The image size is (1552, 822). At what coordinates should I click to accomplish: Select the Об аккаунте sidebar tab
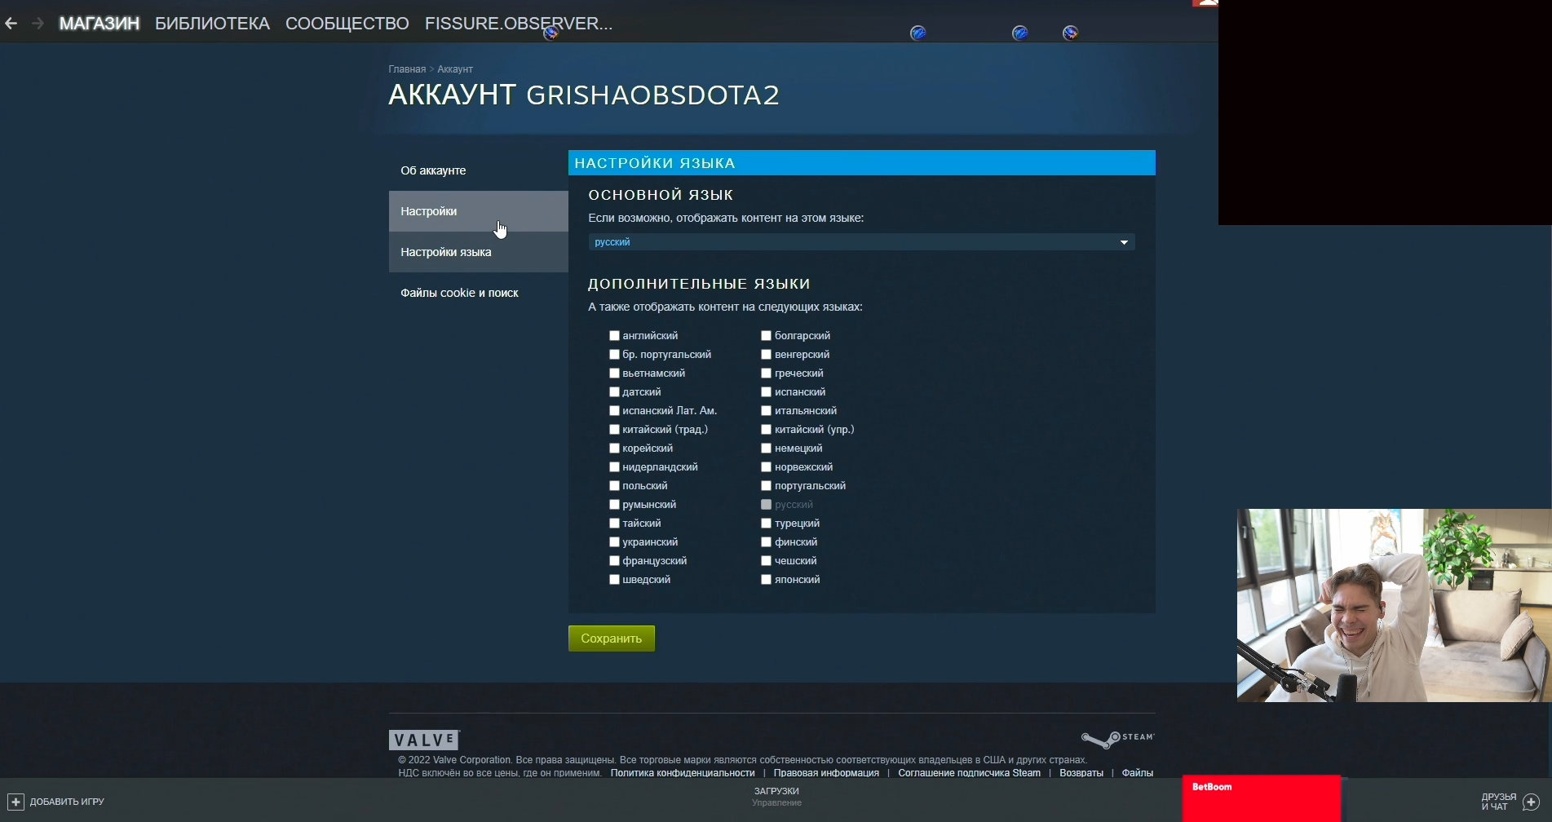(x=478, y=170)
